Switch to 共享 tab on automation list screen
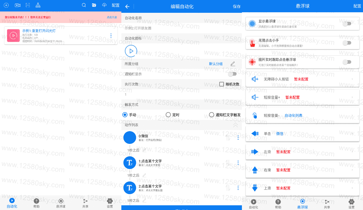The width and height of the screenshot is (363, 210). point(85,203)
